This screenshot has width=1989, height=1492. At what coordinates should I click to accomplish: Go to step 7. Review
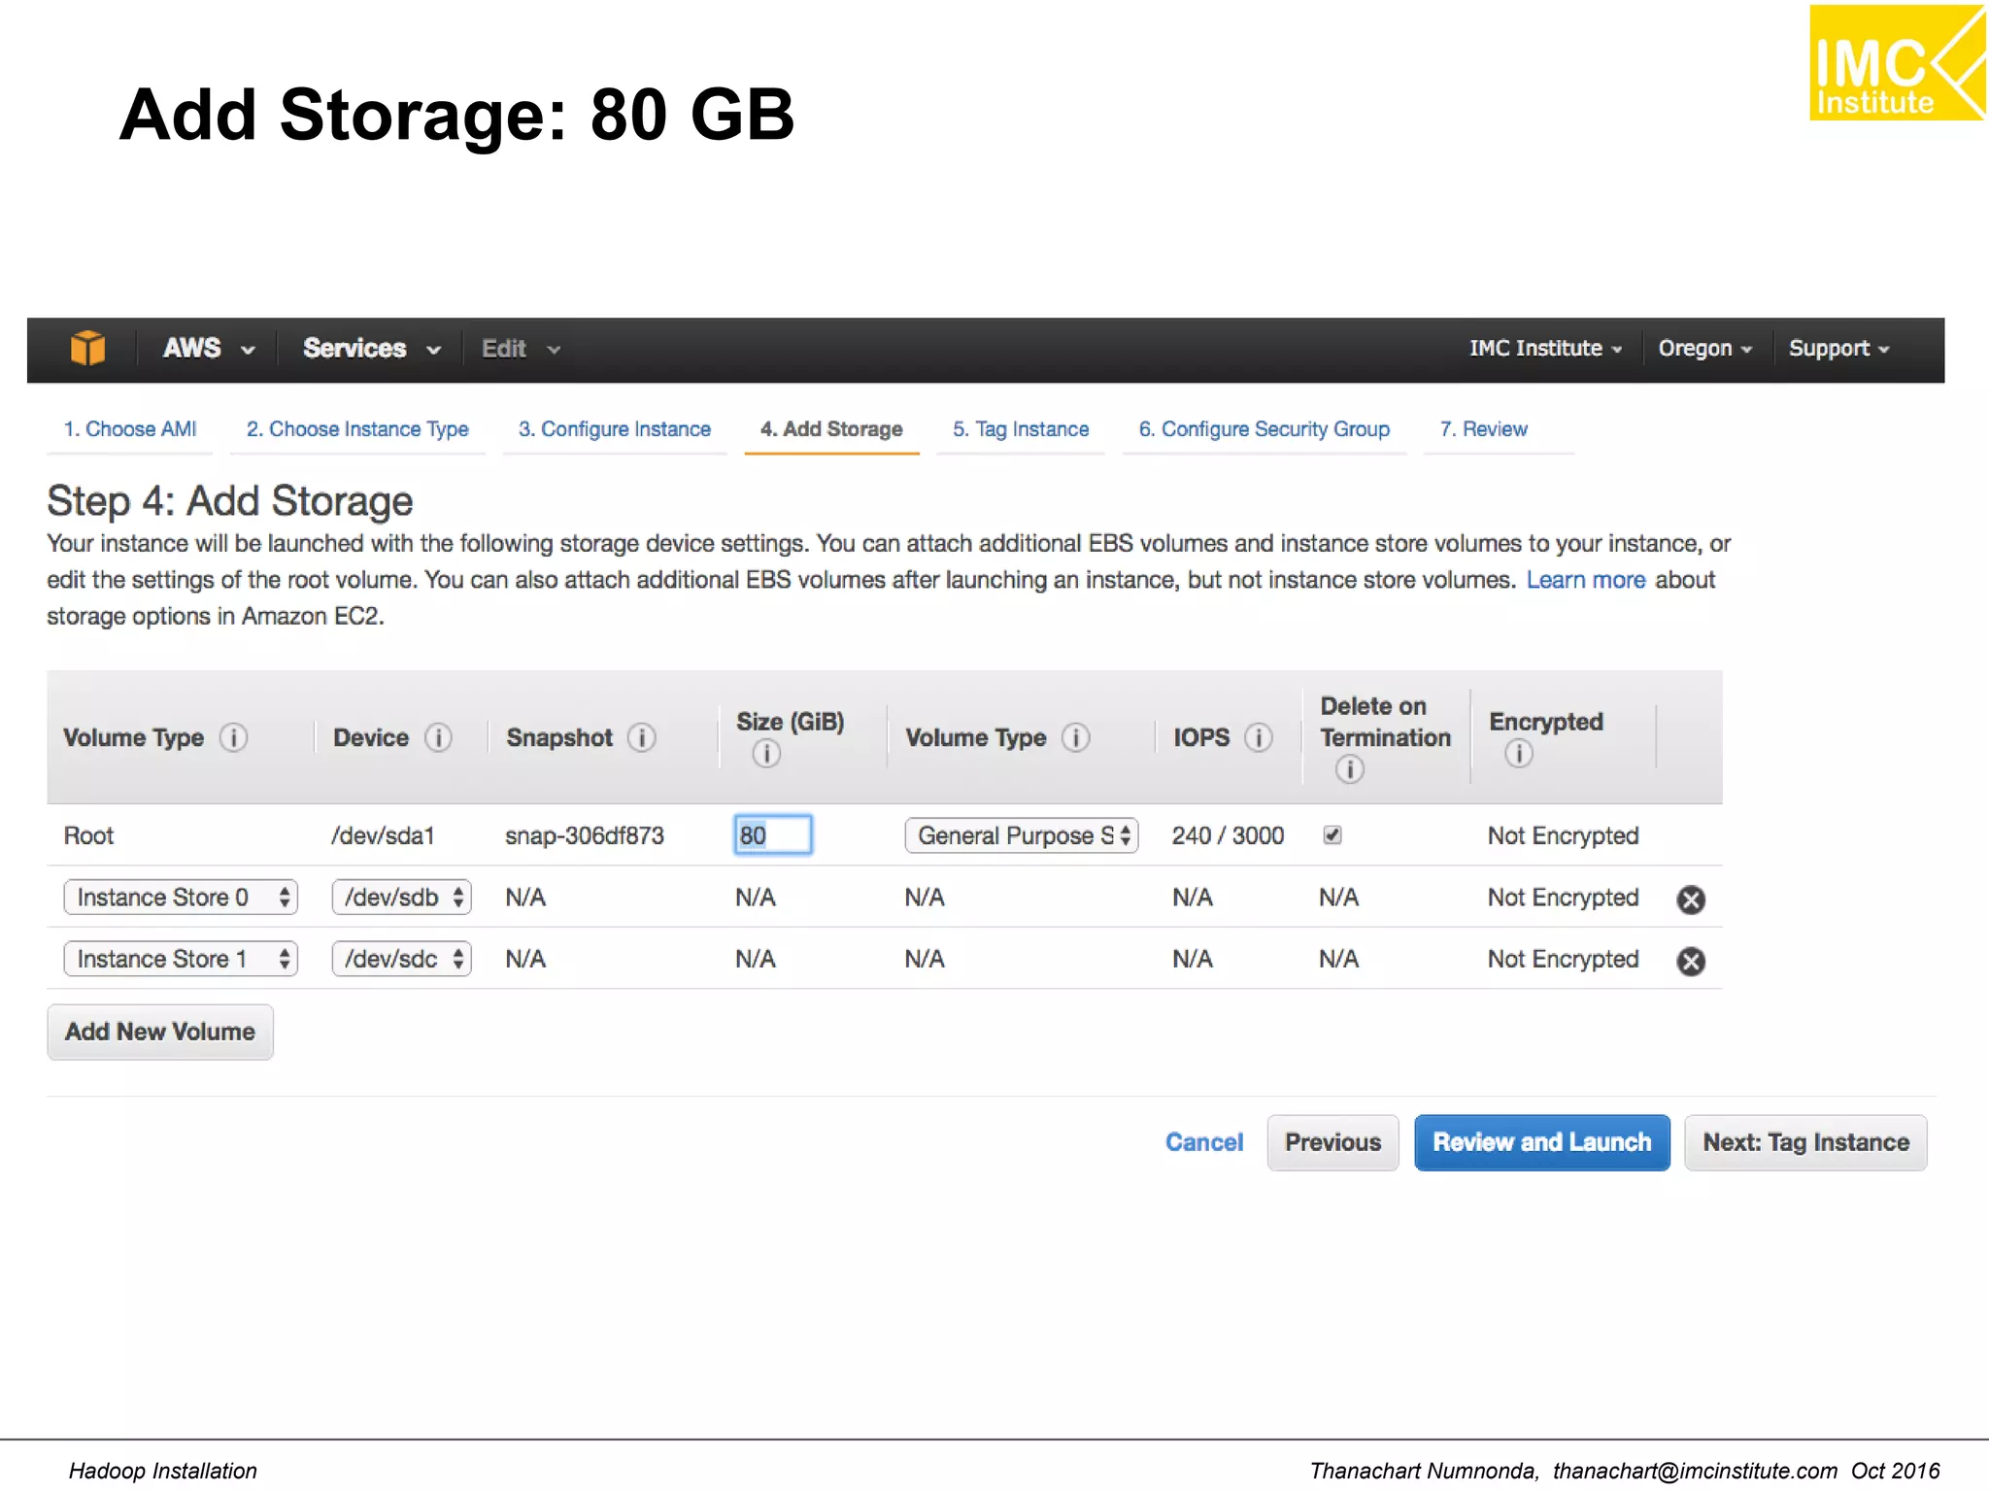pyautogui.click(x=1483, y=428)
